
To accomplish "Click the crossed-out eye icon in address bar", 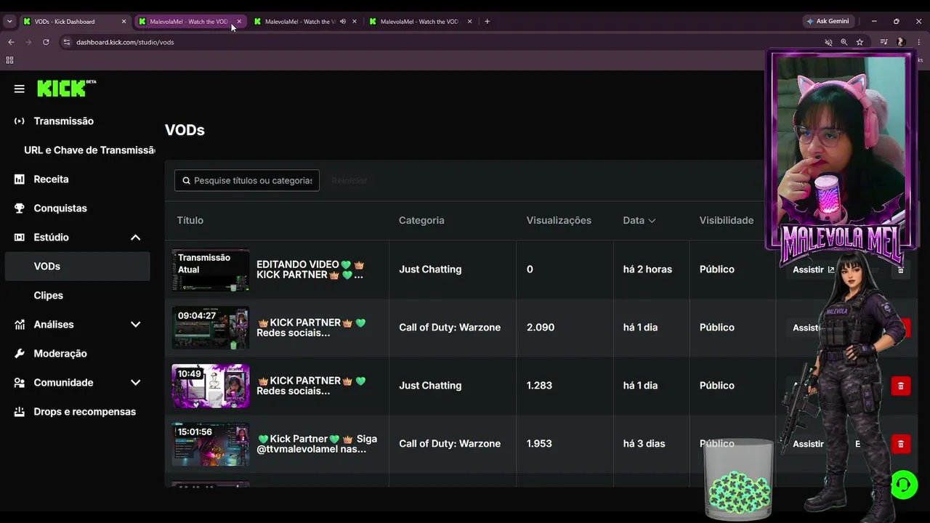I will (828, 42).
